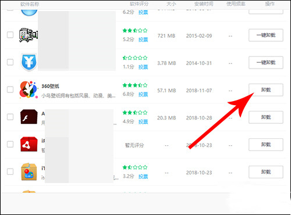Vote via 投票 next to 1.1分

click(x=143, y=67)
